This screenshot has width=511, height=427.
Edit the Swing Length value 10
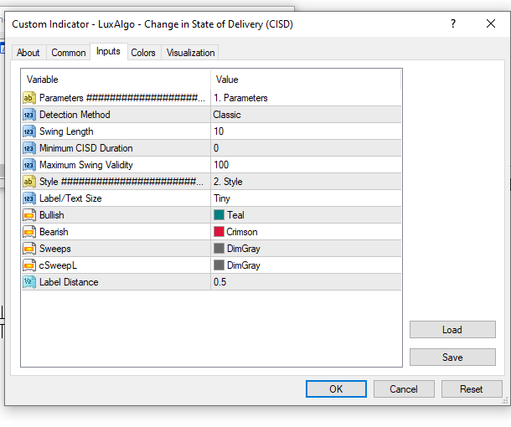click(x=306, y=131)
